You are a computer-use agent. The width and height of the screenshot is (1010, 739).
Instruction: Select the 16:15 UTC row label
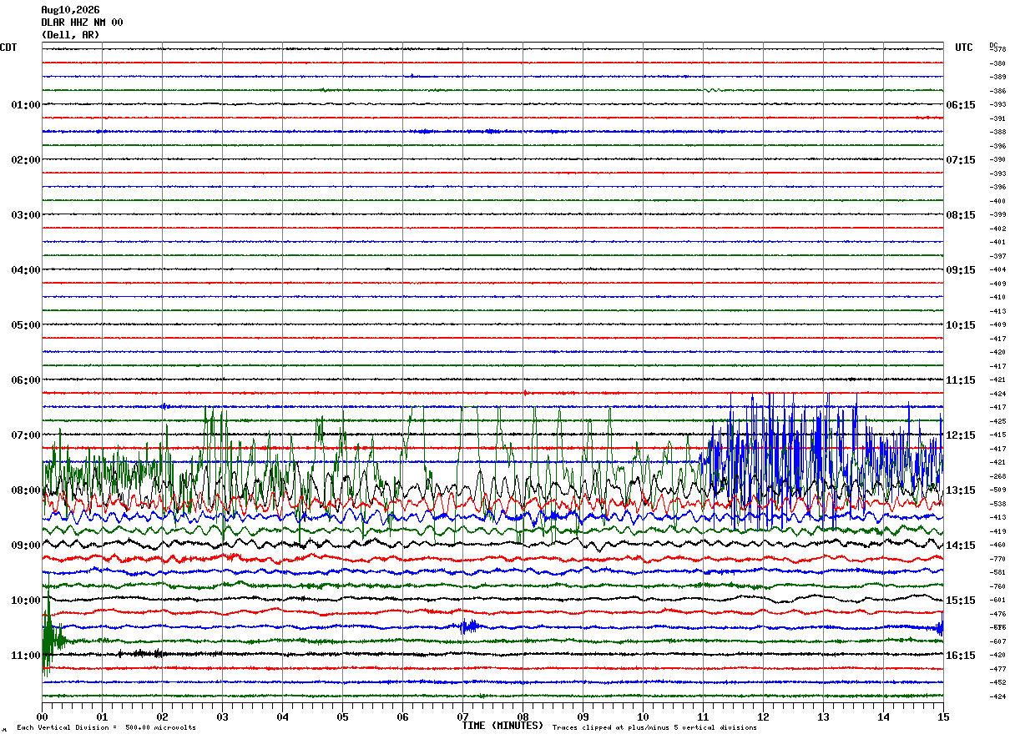coord(961,656)
